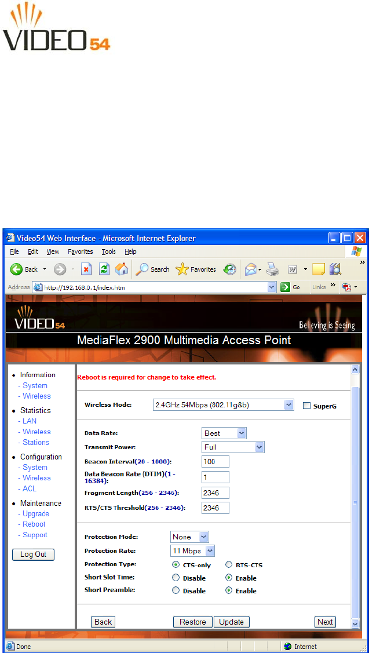Image resolution: width=369 pixels, height=653 pixels.
Task: Open Search from the toolbar
Action: coord(152,269)
